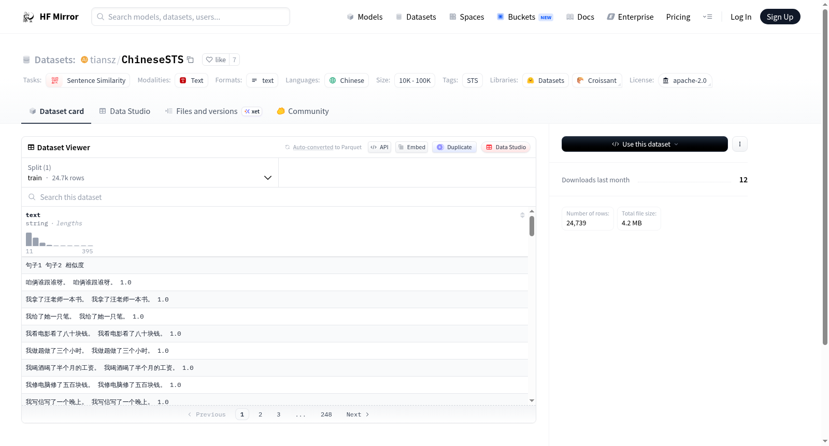Expand the Use this dataset dropdown

(x=645, y=144)
